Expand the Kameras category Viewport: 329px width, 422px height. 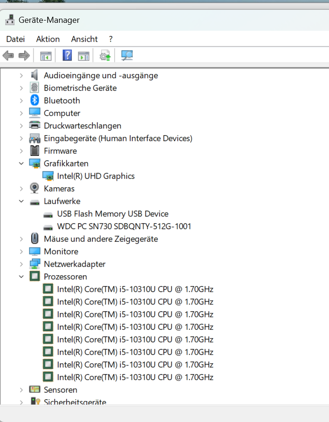point(21,189)
